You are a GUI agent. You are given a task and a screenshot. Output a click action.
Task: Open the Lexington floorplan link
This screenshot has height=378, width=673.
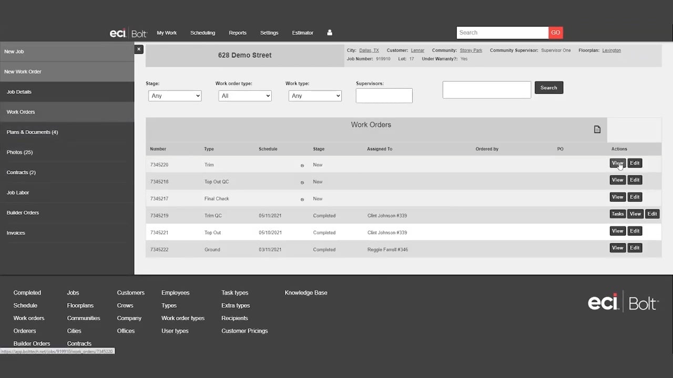(x=611, y=50)
